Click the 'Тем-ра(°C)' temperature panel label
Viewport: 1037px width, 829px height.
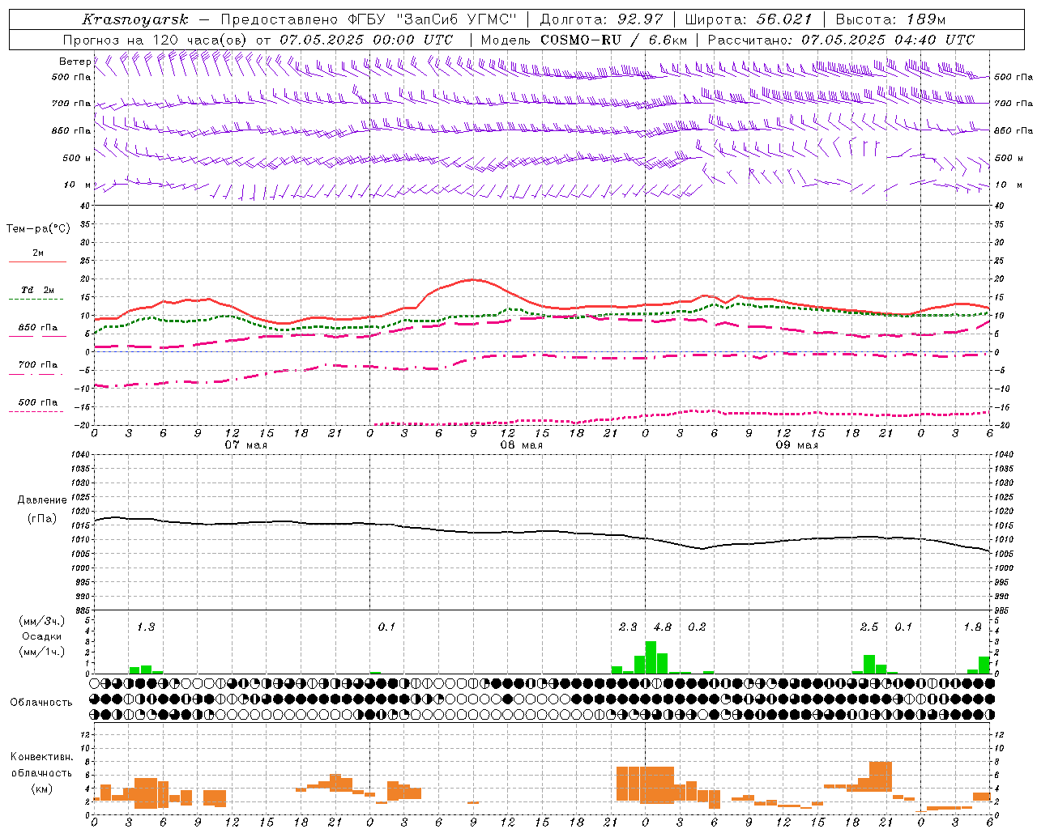38,229
